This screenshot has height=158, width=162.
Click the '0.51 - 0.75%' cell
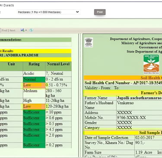pyautogui.click(x=58, y=85)
